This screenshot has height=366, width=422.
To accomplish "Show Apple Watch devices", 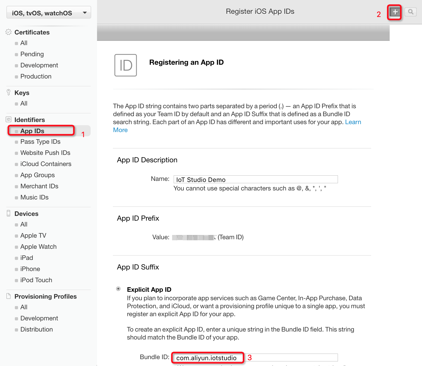I will click(38, 247).
